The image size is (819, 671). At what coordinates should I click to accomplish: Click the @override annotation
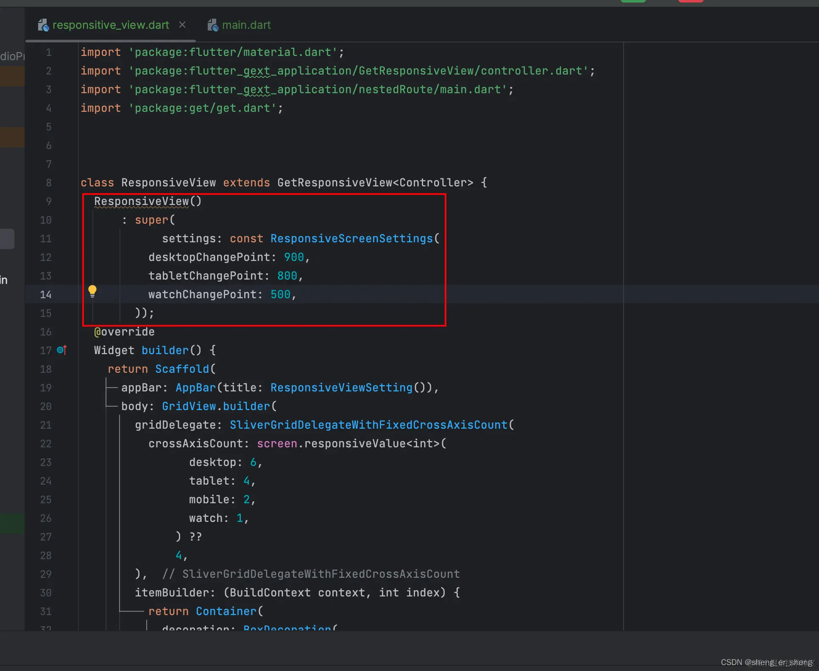click(124, 332)
